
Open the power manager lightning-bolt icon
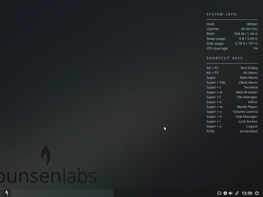[x=225, y=193]
